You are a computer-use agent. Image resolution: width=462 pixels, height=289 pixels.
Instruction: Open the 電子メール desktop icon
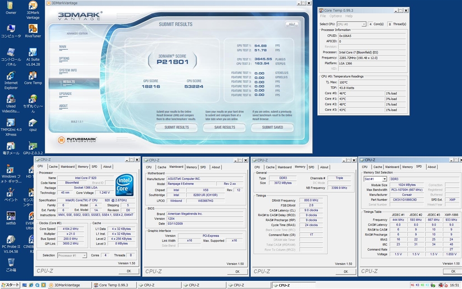point(11,148)
